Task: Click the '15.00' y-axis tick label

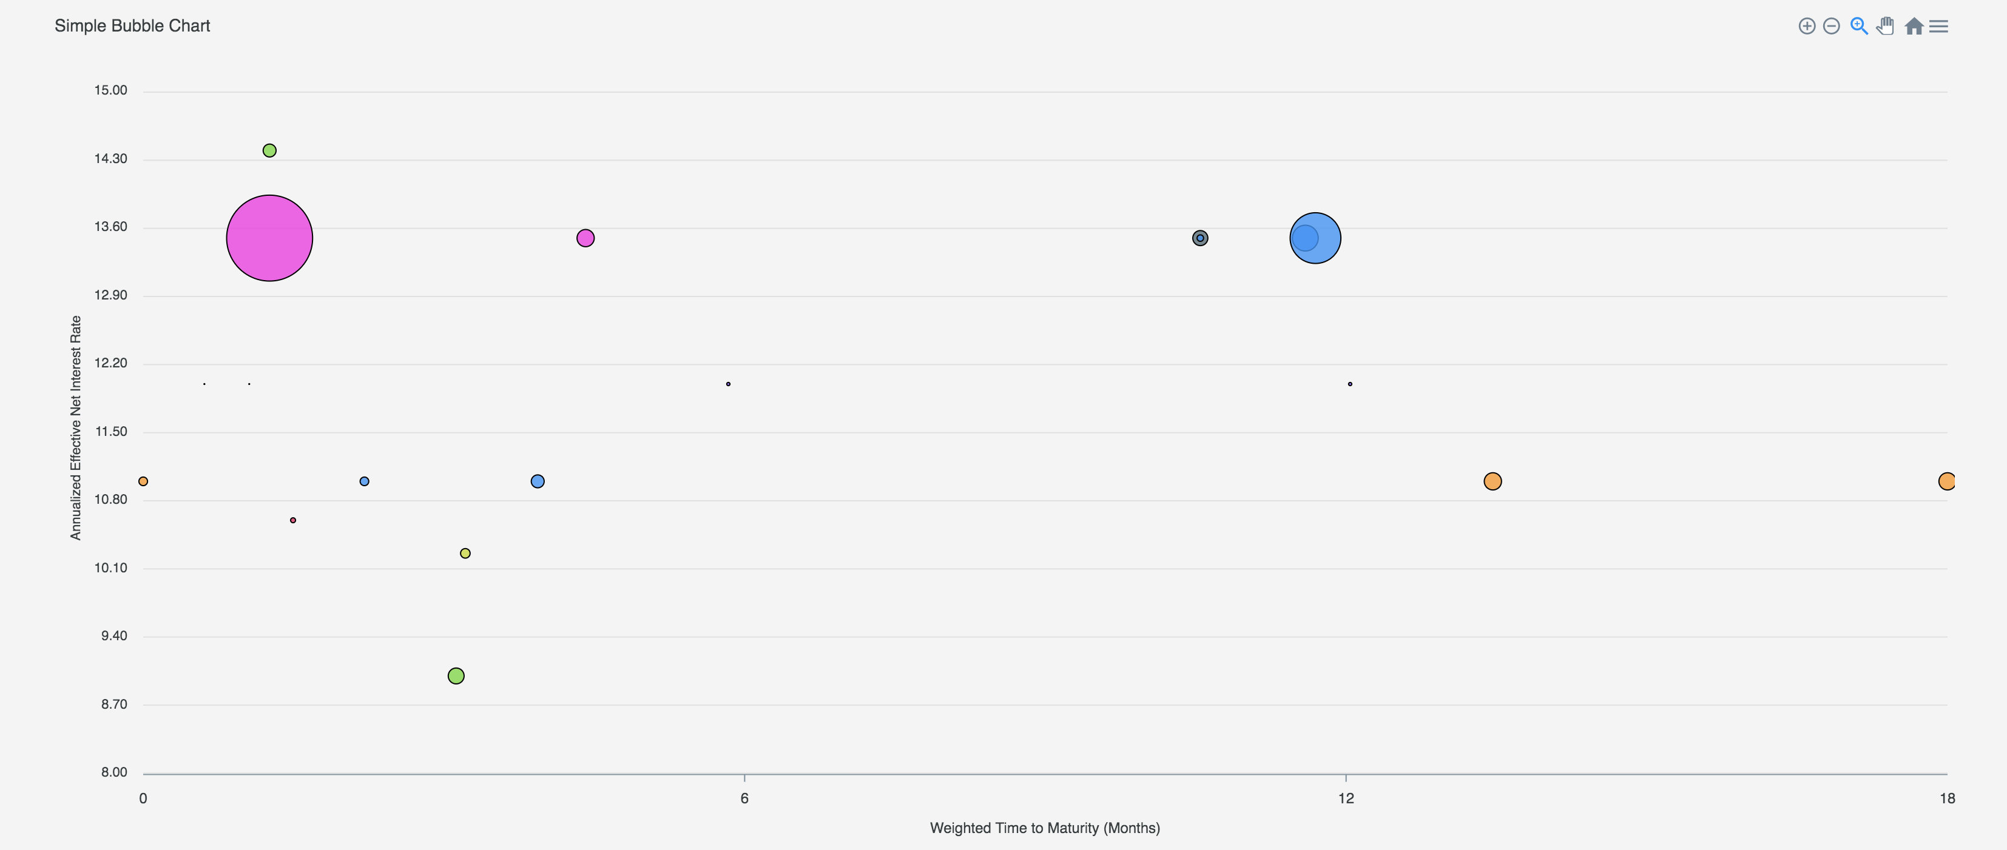Action: point(112,90)
